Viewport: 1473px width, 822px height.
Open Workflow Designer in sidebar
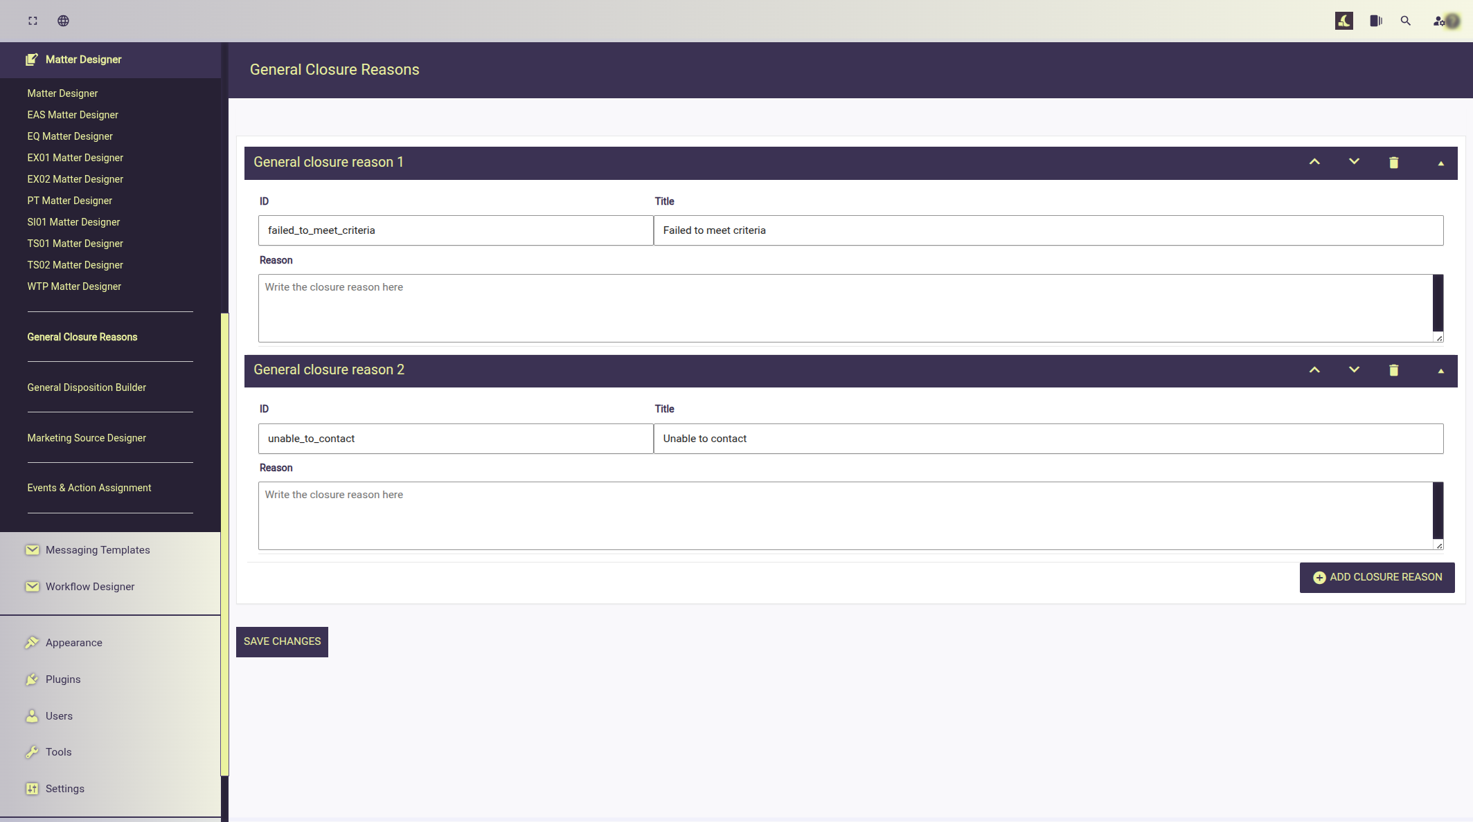point(90,587)
